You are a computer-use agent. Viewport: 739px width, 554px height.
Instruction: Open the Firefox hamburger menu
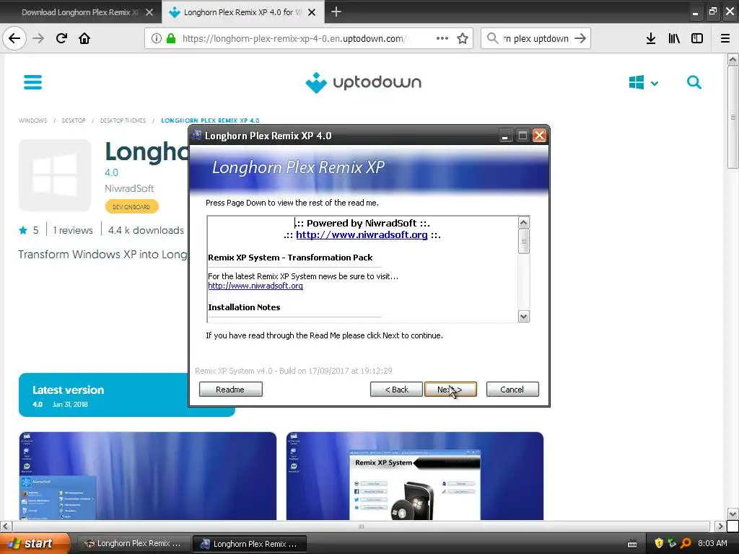[x=725, y=38]
